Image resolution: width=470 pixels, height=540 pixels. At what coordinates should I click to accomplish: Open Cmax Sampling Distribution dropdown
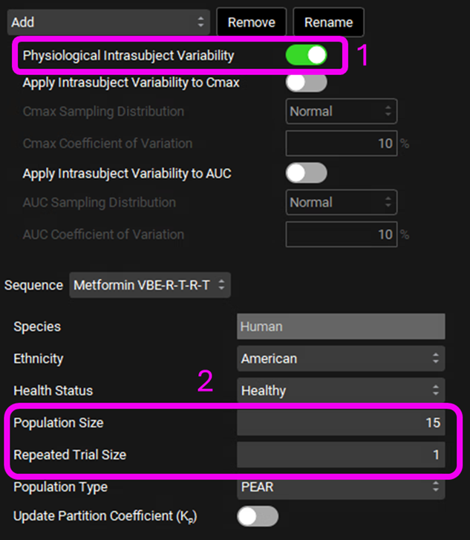(341, 112)
